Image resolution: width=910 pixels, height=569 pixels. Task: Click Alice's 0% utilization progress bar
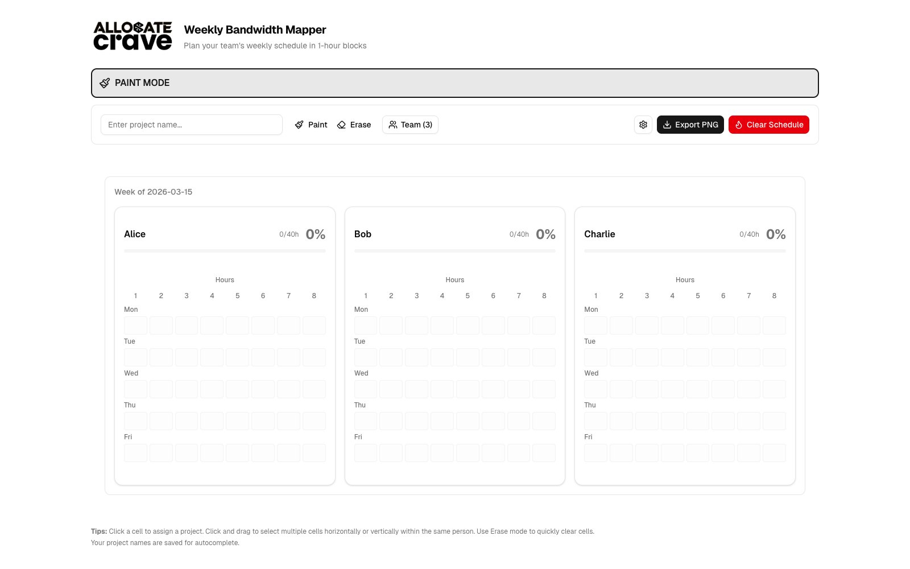tap(225, 250)
